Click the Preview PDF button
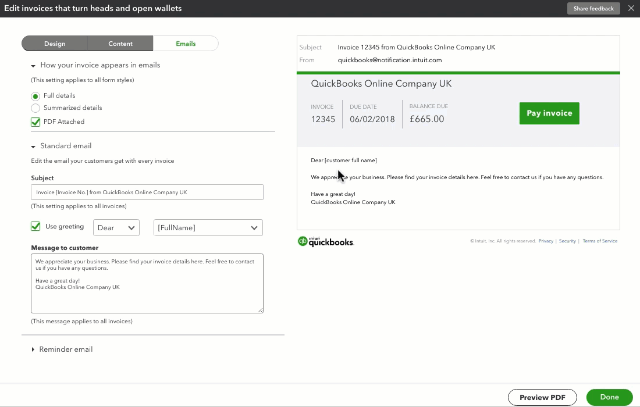The image size is (640, 407). coord(542,397)
